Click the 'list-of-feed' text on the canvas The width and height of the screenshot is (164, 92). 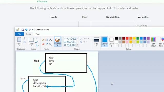tap(39, 86)
